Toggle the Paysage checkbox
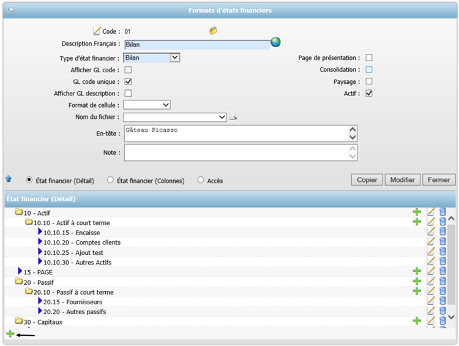The height and width of the screenshot is (346, 459). point(369,81)
